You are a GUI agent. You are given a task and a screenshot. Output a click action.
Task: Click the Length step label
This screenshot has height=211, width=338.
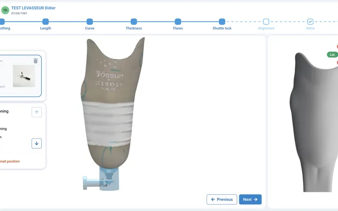coord(45,28)
